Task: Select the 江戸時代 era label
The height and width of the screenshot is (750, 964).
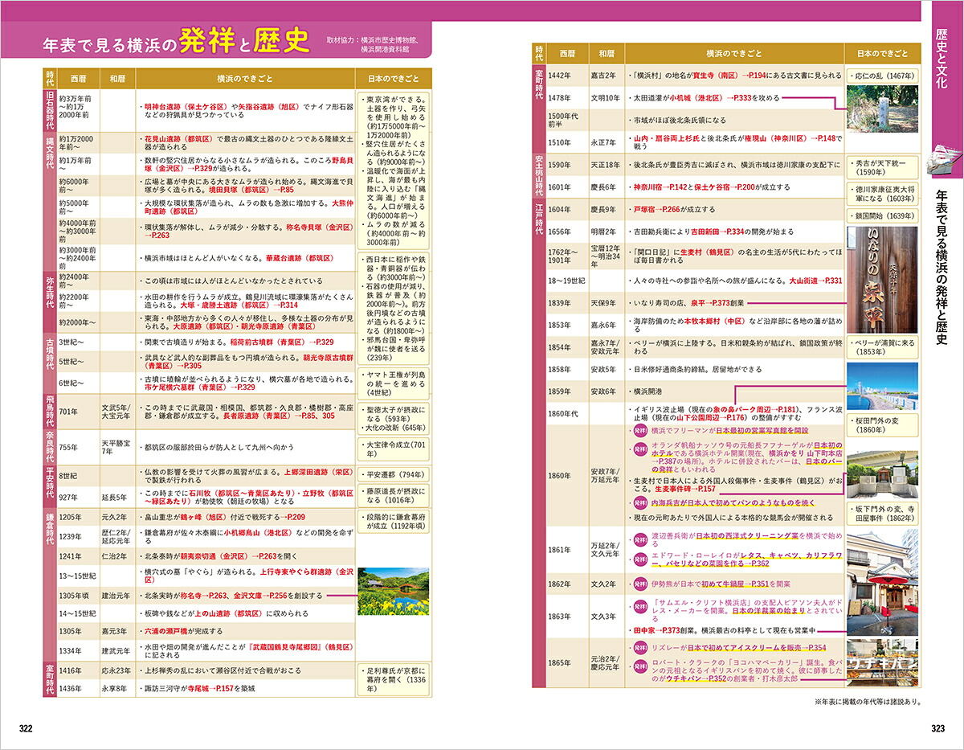Action: click(541, 221)
